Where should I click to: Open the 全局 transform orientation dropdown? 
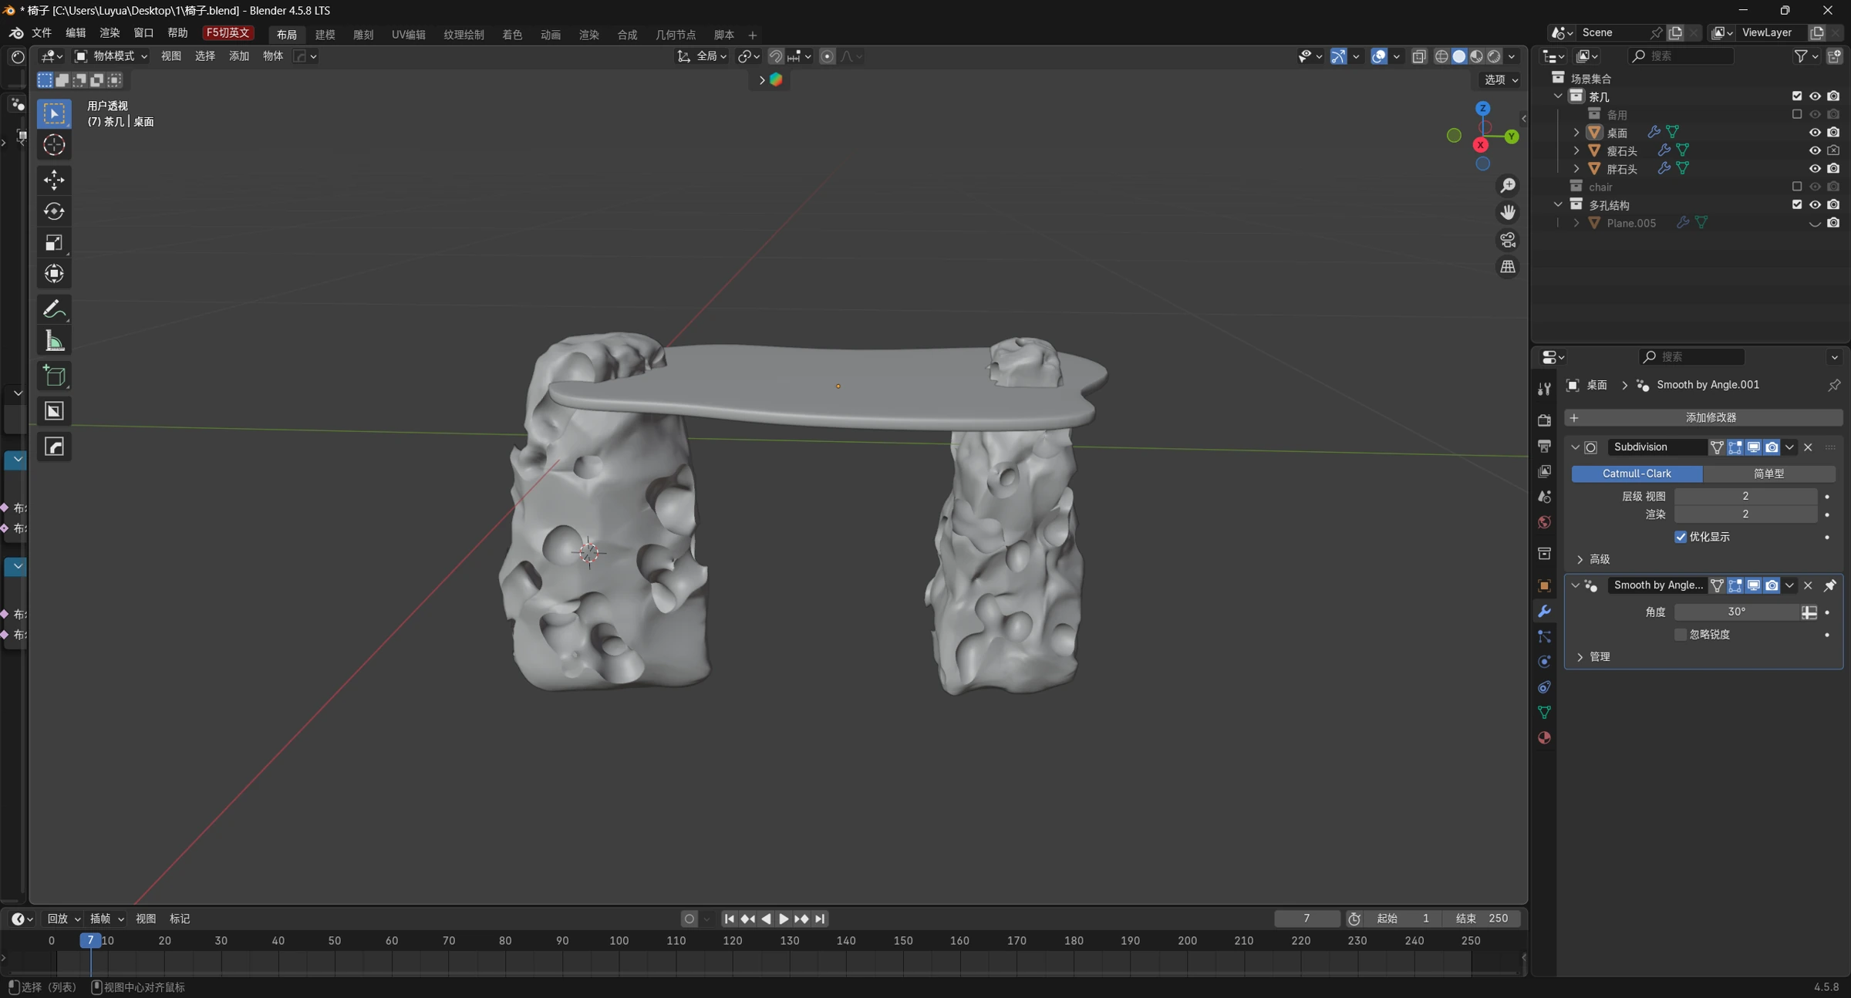[702, 56]
